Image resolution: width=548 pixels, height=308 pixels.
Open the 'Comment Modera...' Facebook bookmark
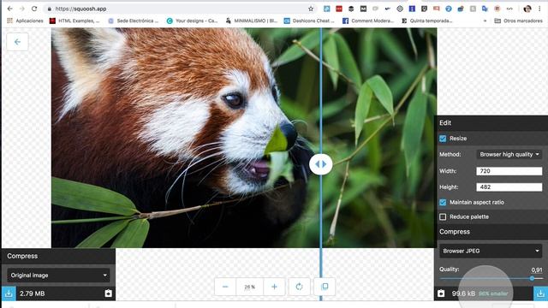pos(368,21)
